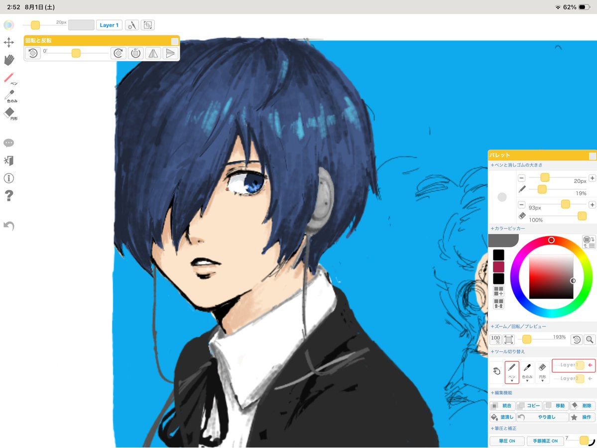This screenshot has width=597, height=448.
Task: Click the 100% zoom reset button
Action: tap(495, 339)
